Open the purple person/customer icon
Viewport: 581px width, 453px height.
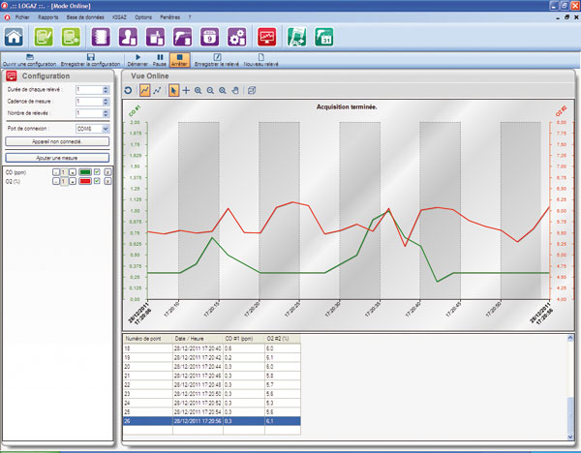(128, 37)
